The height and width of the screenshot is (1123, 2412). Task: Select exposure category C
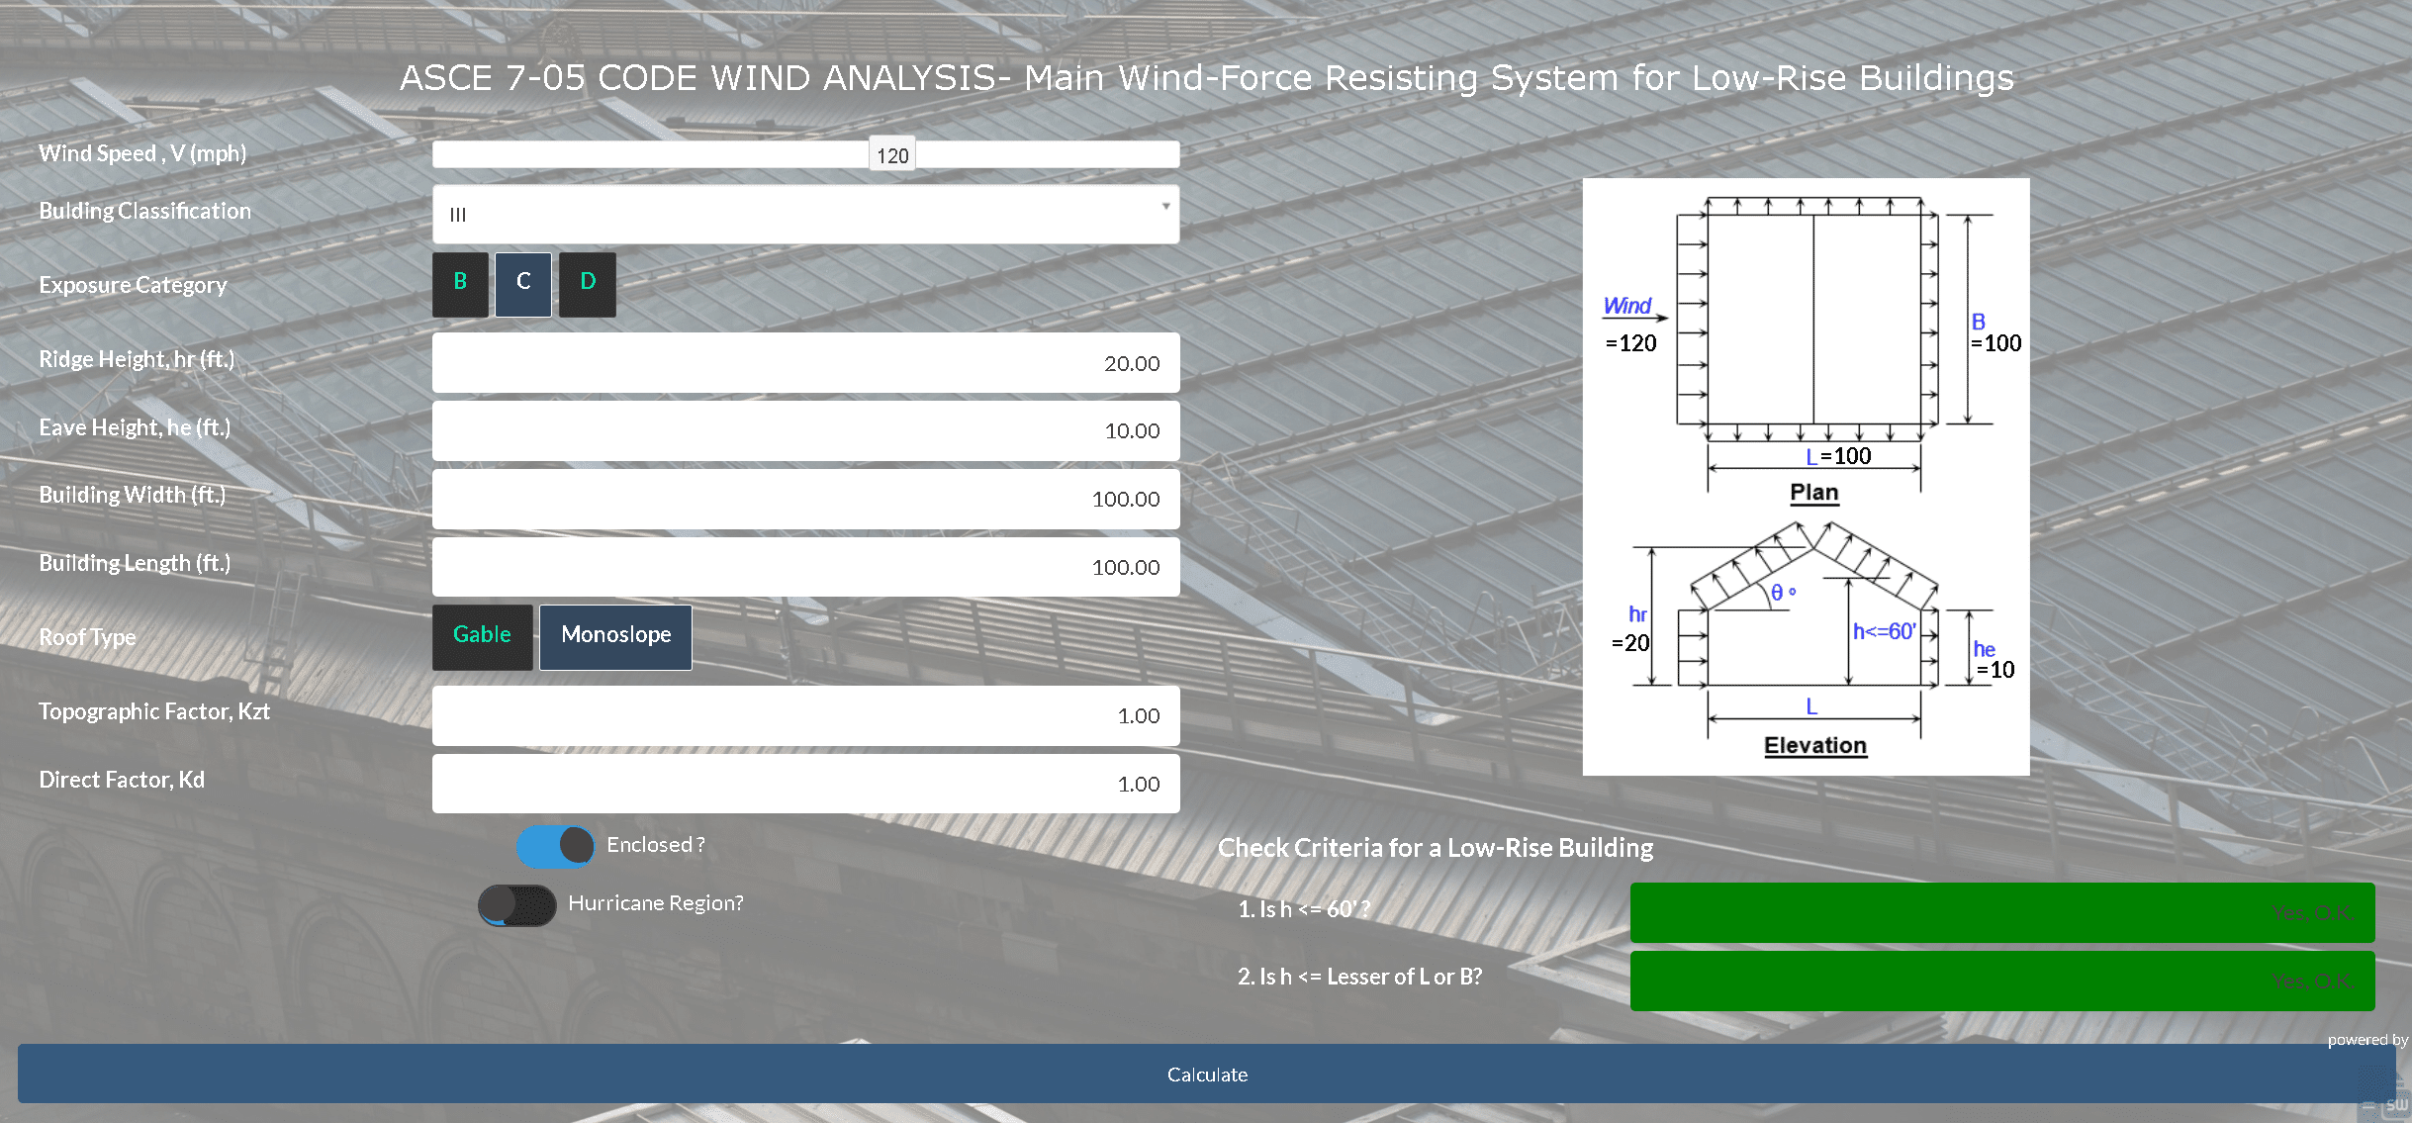point(523,284)
